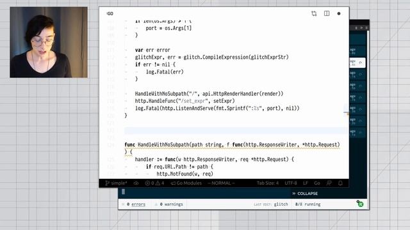410x230 pixels.
Task: Change indentation via Tab Size: 4
Action: (268, 183)
